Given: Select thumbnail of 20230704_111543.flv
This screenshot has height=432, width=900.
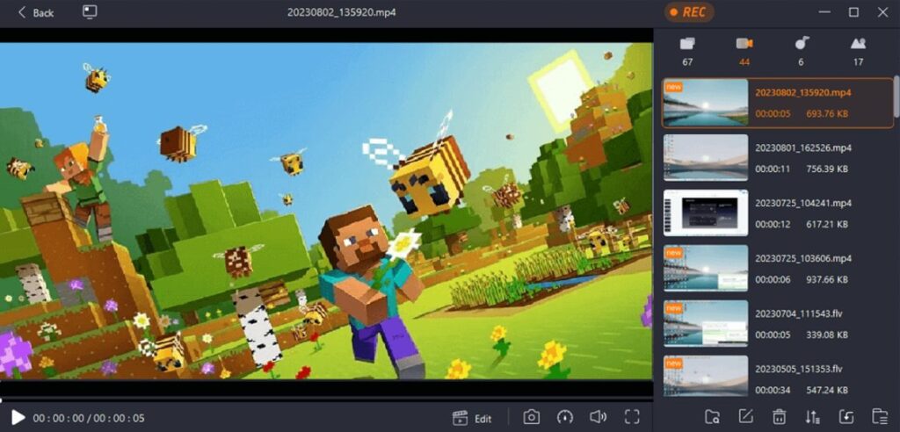Looking at the screenshot, I should (706, 324).
